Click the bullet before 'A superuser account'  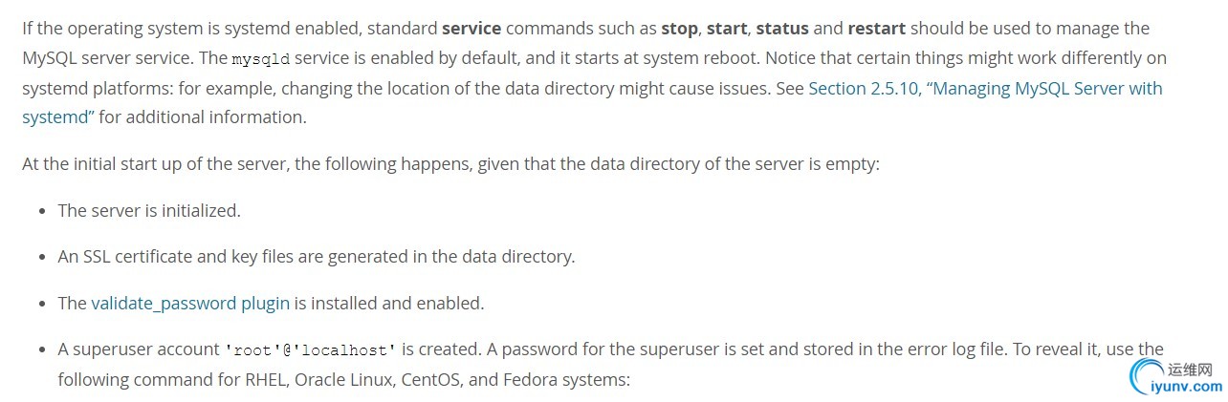pos(42,350)
